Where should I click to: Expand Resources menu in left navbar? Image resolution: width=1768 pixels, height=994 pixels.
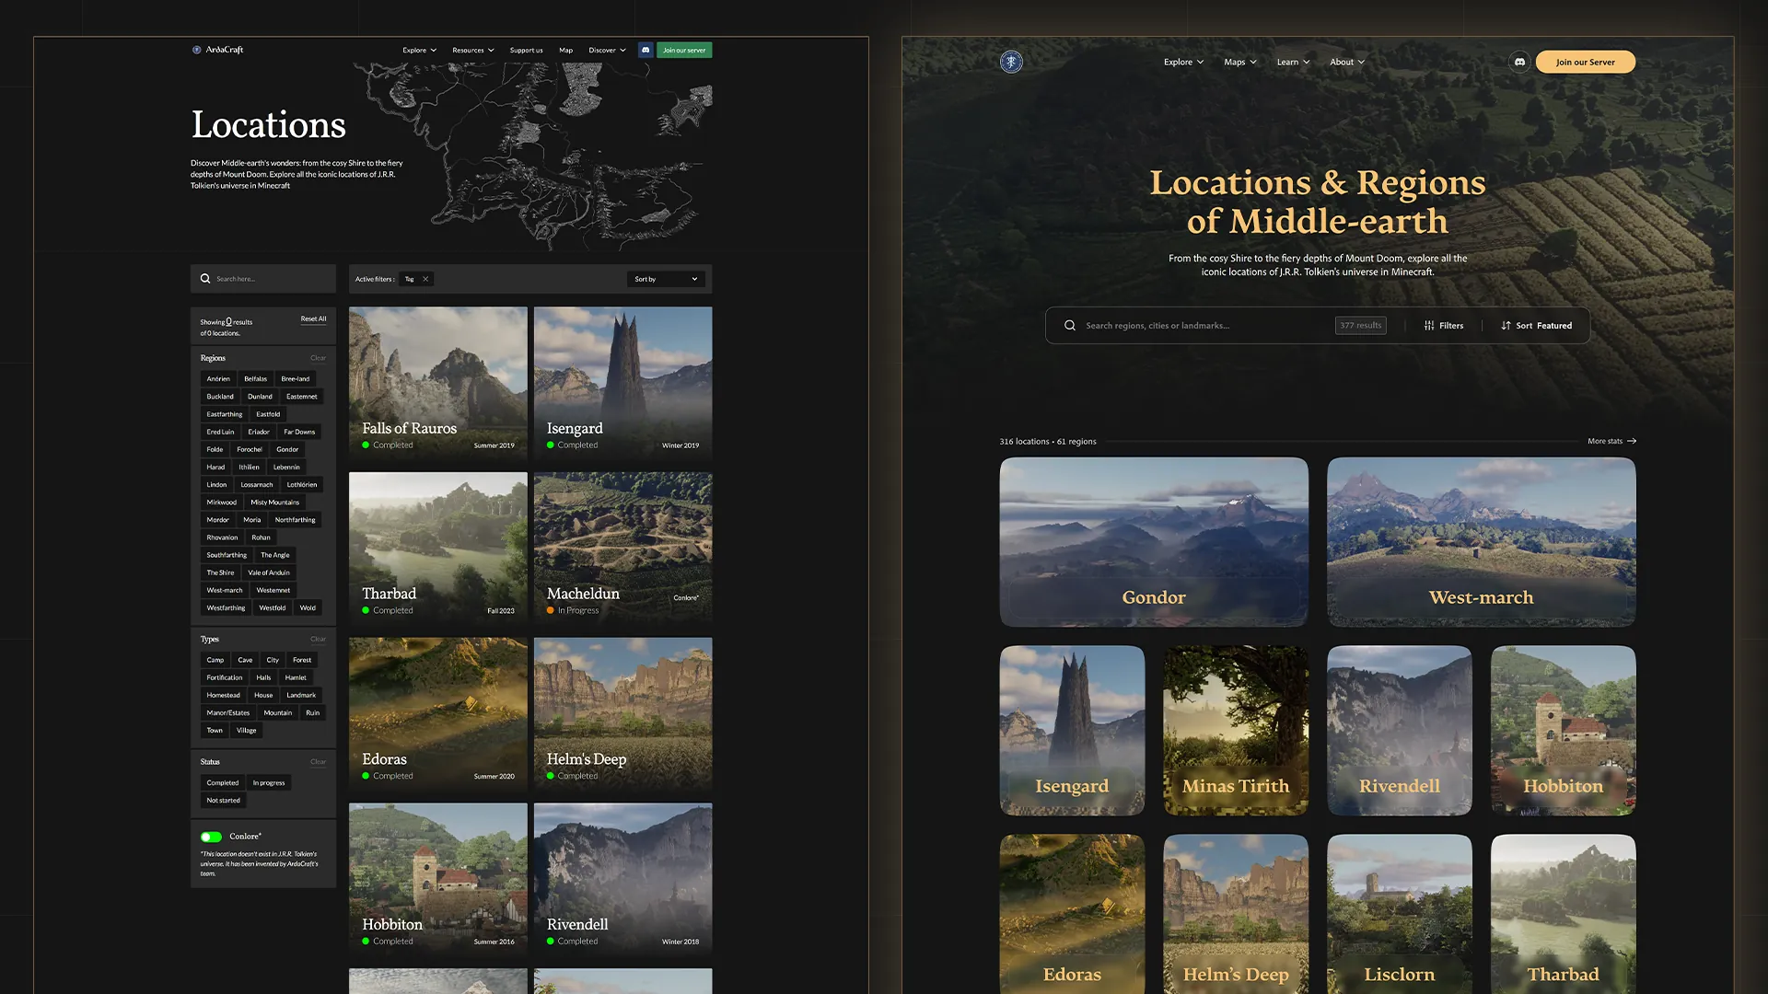473,50
